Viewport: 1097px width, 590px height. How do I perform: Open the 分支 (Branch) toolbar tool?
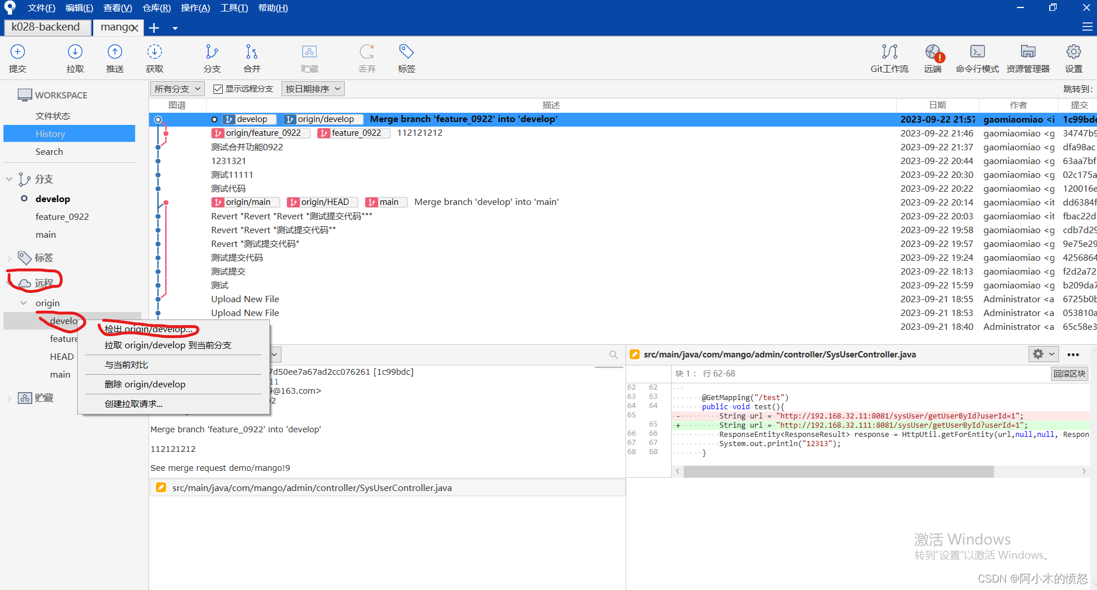click(x=212, y=58)
